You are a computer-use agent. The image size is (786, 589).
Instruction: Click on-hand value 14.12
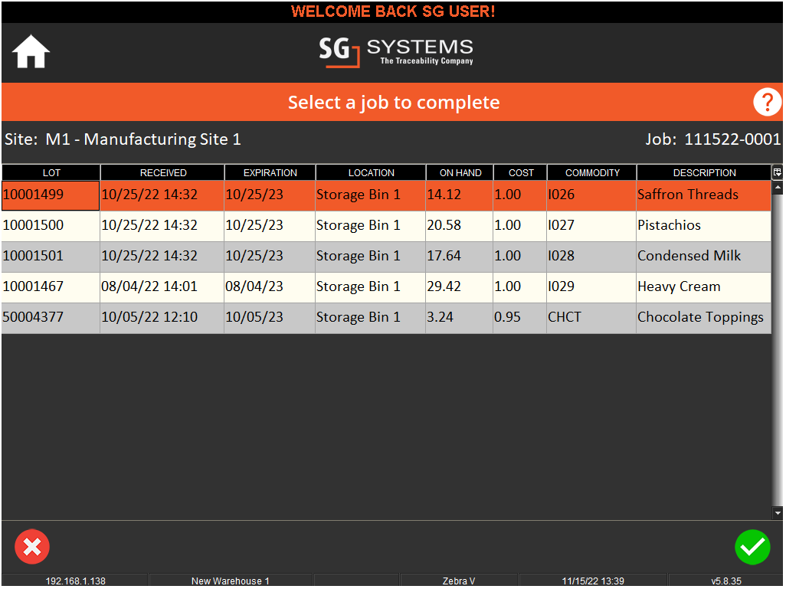(460, 195)
